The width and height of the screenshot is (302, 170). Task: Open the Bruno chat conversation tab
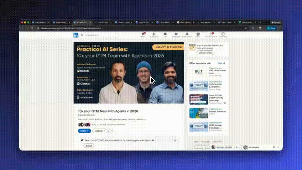[224, 147]
